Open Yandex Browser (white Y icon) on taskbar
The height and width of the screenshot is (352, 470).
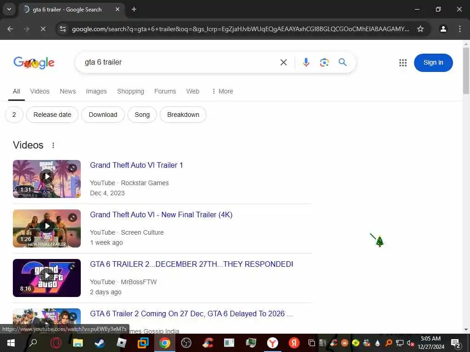[x=273, y=343]
